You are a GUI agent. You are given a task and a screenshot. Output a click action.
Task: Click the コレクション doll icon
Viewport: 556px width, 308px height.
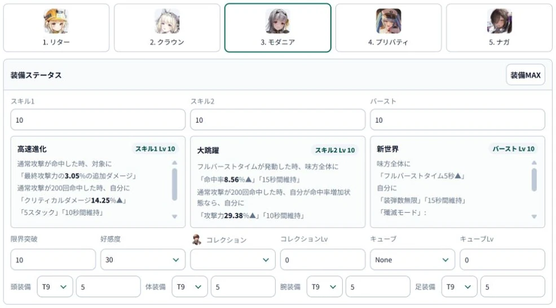[196, 240]
